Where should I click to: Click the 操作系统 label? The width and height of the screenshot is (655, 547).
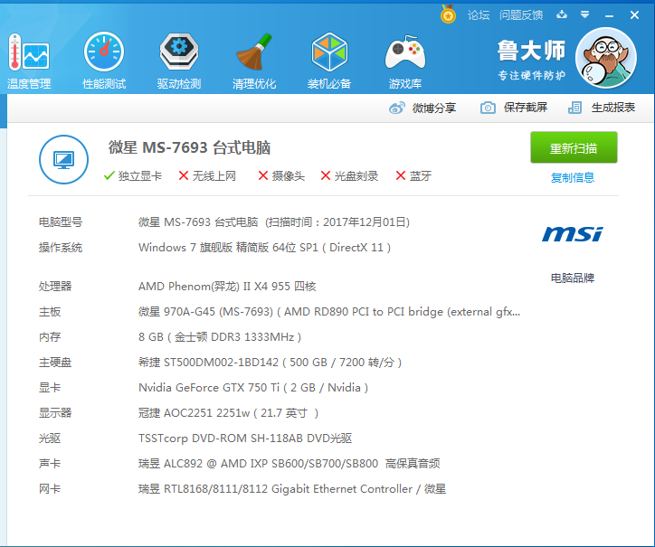pos(61,248)
